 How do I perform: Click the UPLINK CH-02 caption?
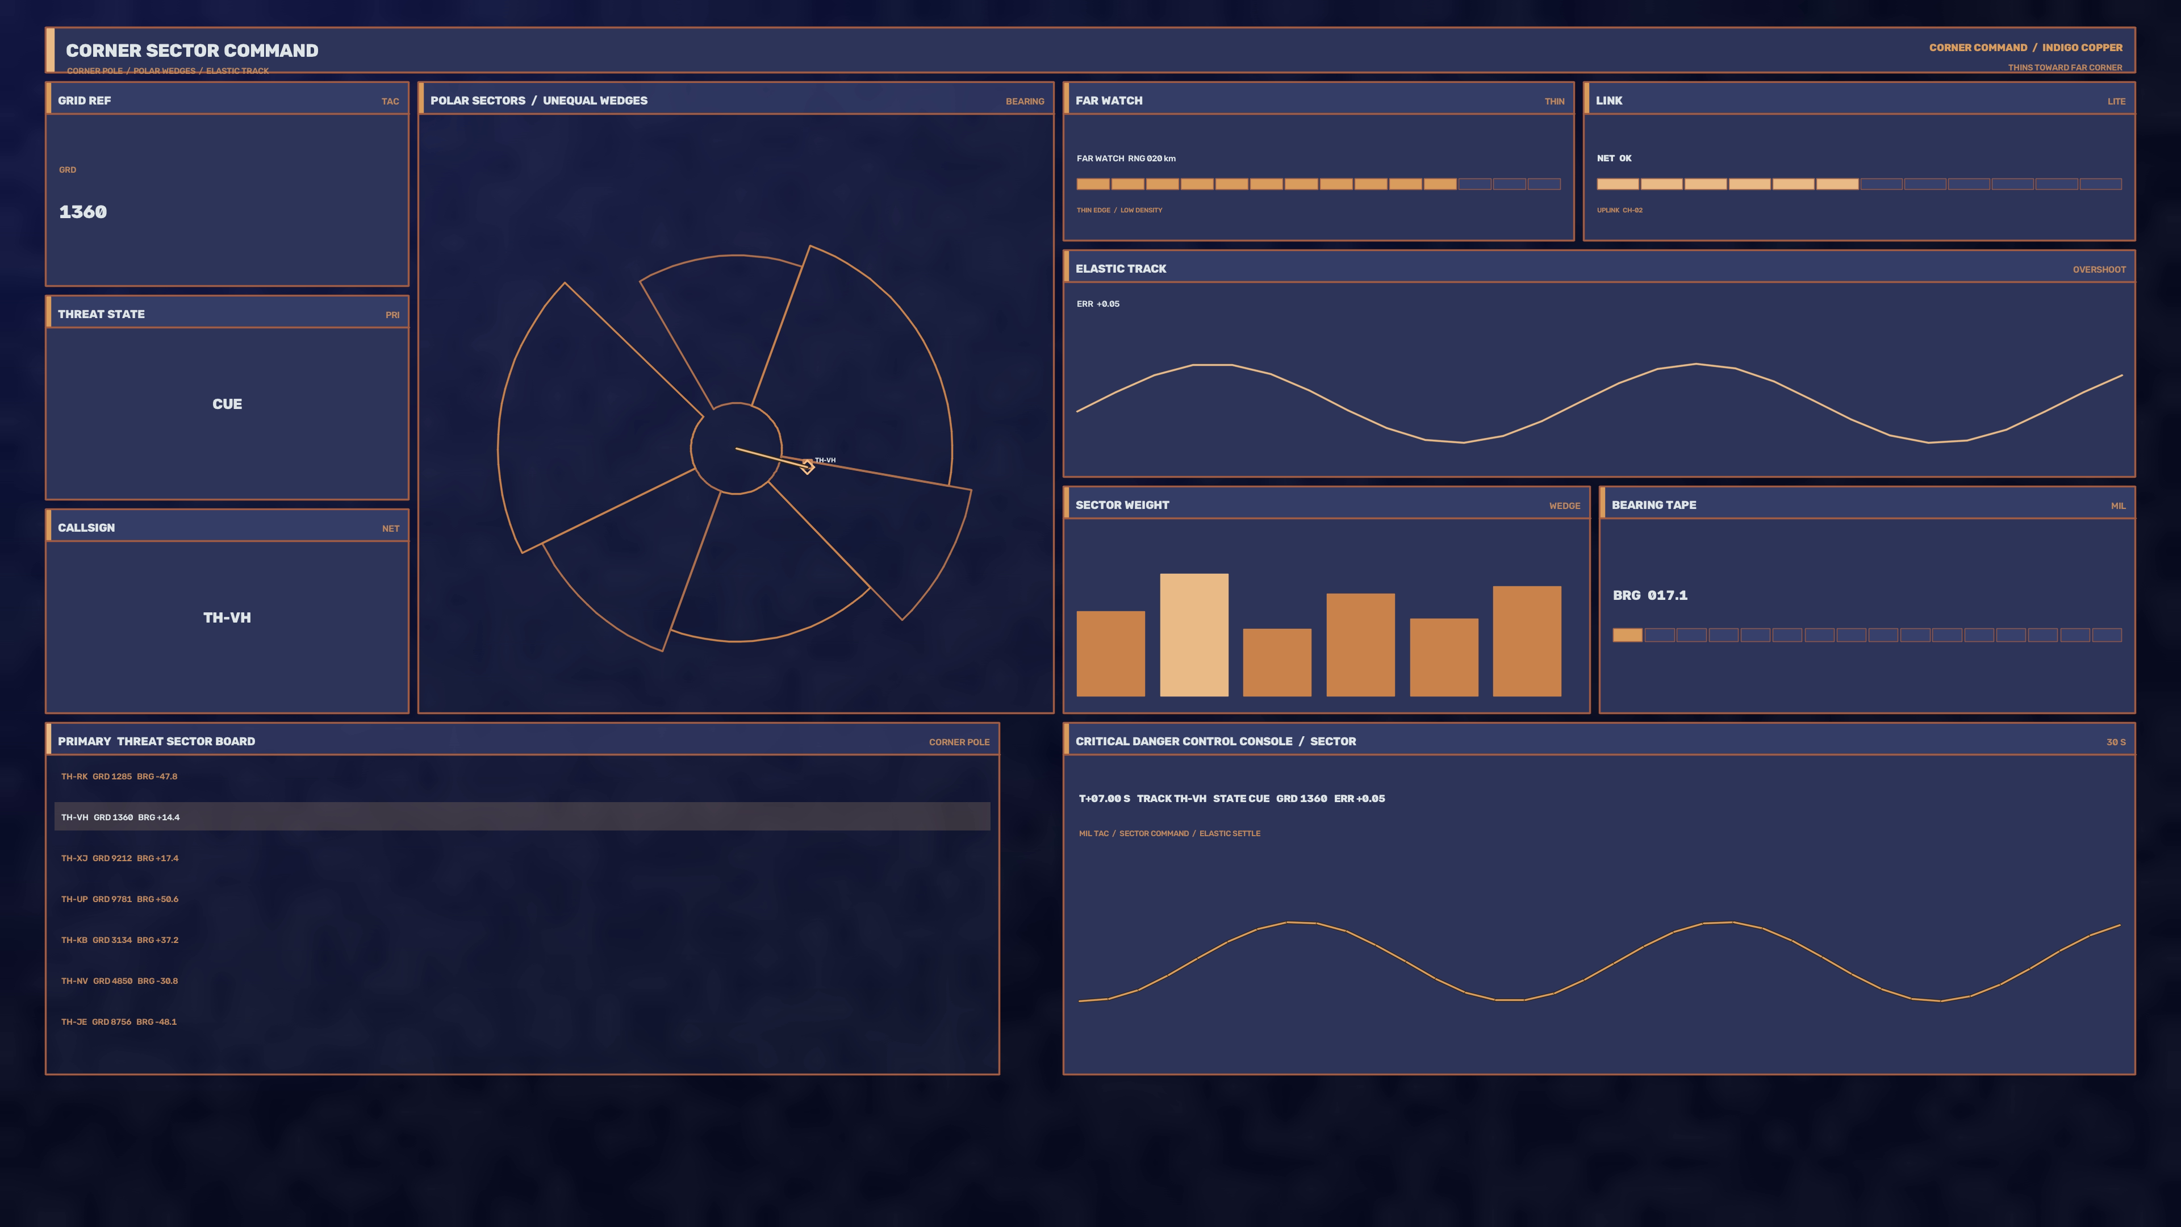[1620, 210]
